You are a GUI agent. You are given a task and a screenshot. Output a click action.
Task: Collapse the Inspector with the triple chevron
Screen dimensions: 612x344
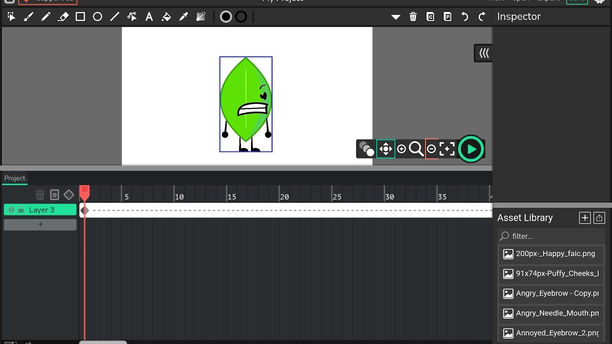(484, 53)
